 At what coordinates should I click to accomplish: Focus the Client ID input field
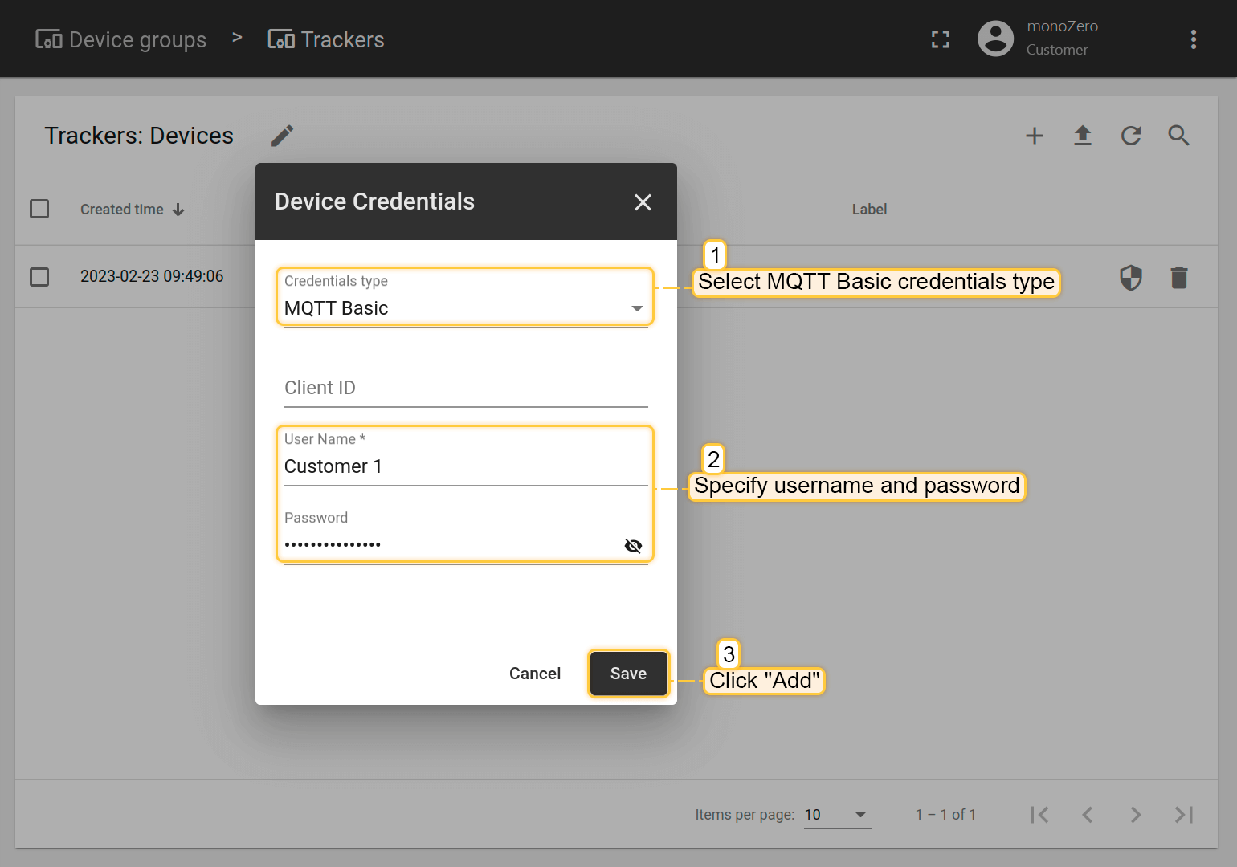coord(465,388)
